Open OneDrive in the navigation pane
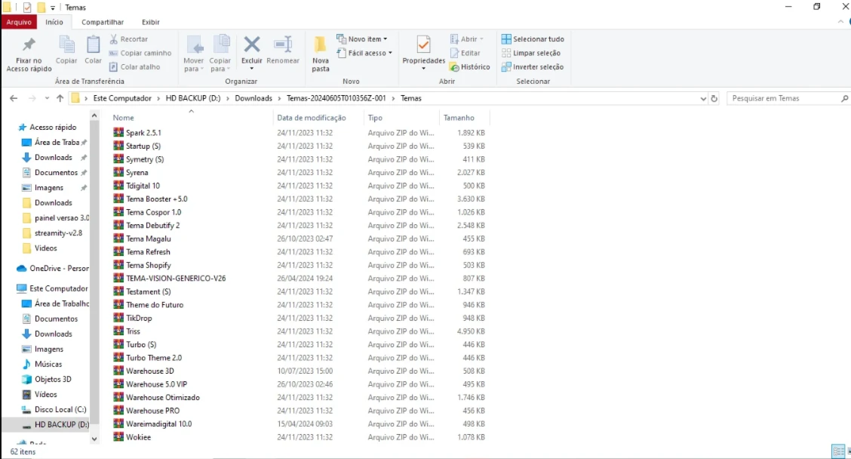The height and width of the screenshot is (459, 851). pos(53,268)
